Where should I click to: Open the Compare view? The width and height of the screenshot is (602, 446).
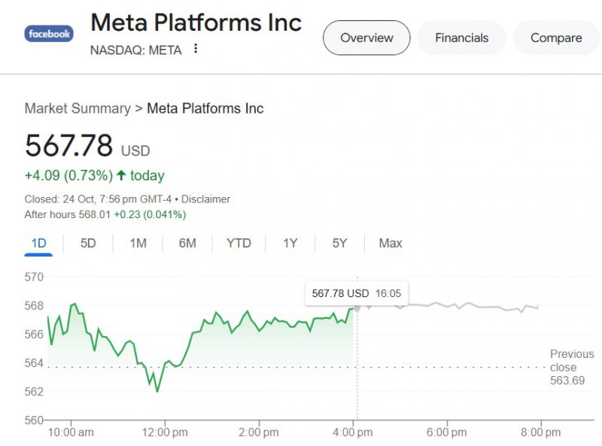[556, 38]
